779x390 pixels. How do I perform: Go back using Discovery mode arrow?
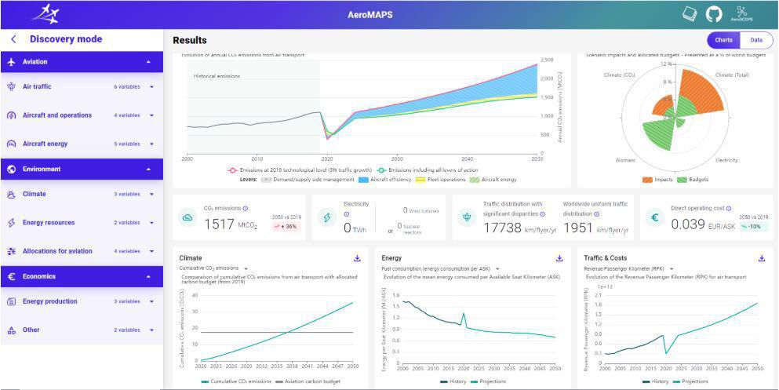(13, 39)
